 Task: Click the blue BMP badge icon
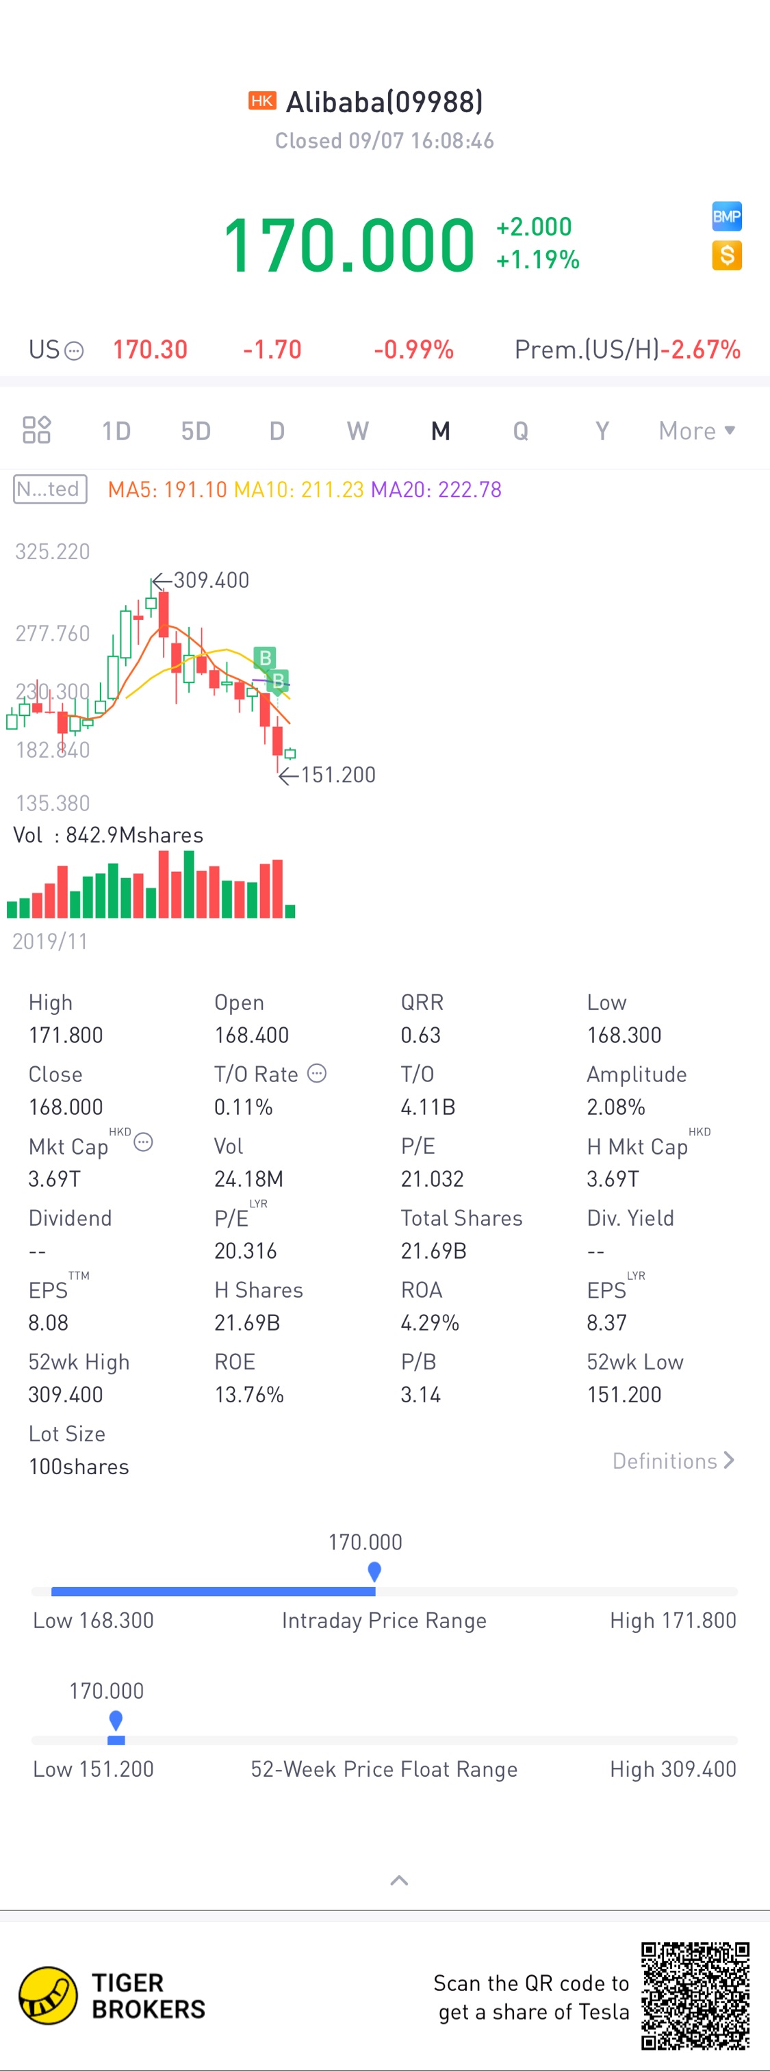click(x=727, y=216)
